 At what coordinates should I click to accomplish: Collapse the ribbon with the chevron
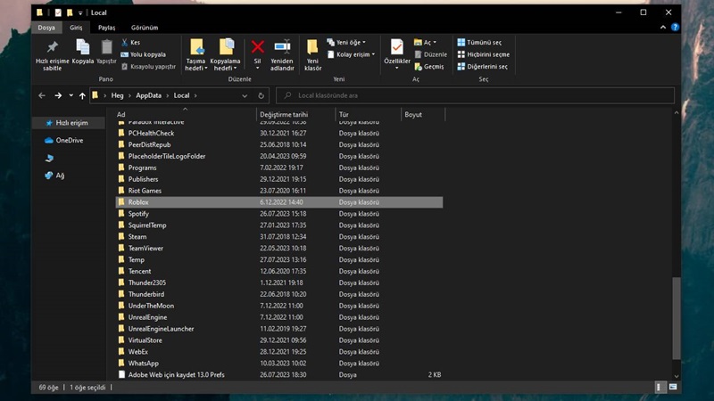pos(663,28)
